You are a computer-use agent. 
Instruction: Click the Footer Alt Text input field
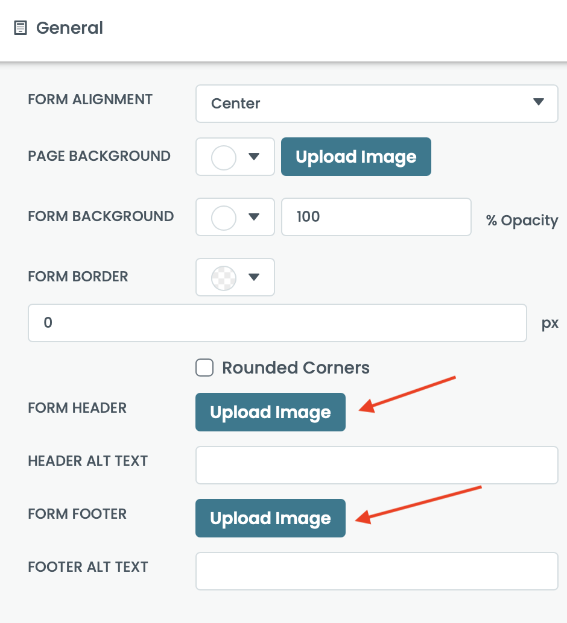point(376,571)
